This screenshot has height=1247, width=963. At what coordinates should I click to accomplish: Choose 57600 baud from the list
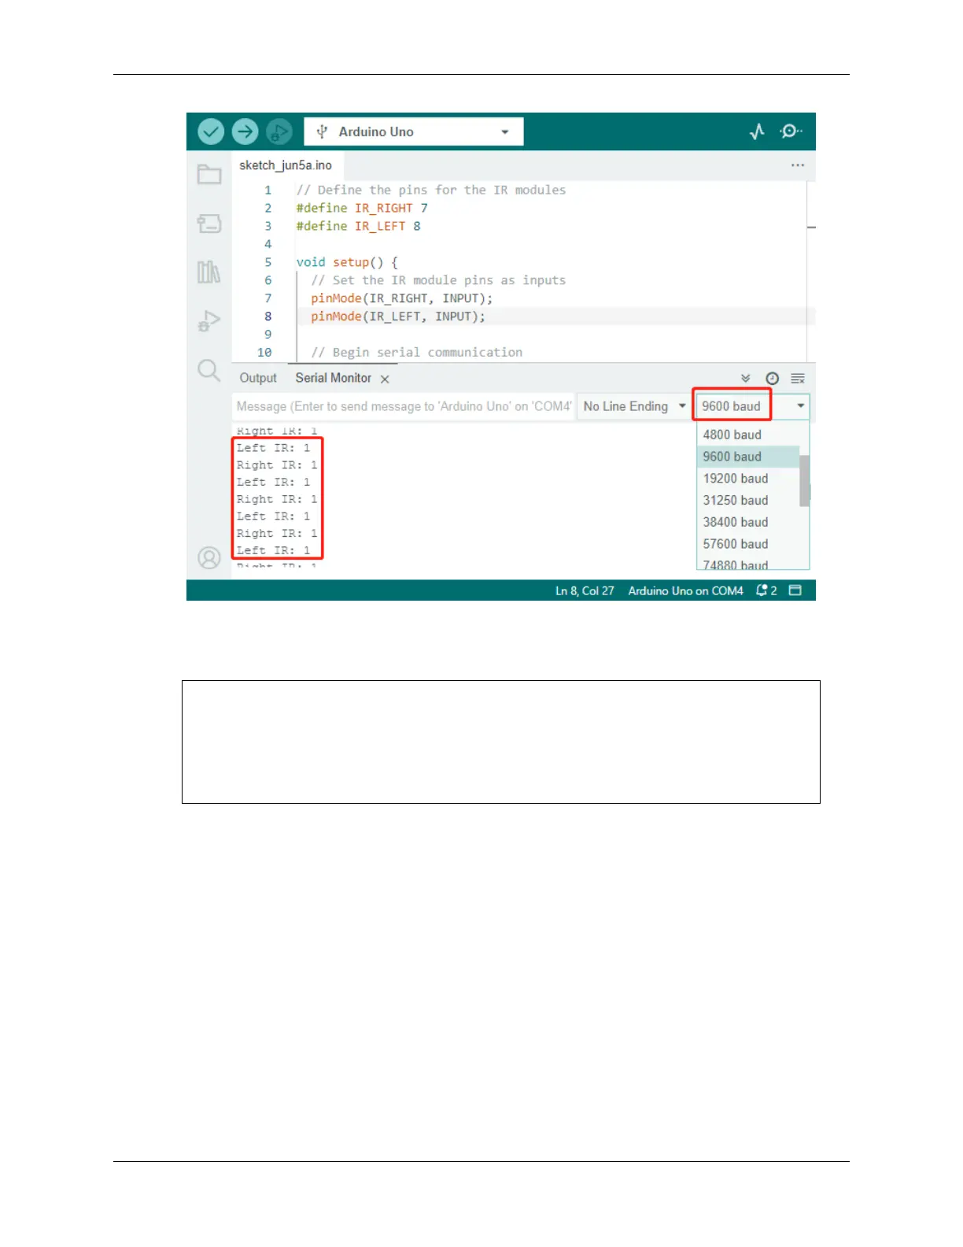pyautogui.click(x=747, y=544)
